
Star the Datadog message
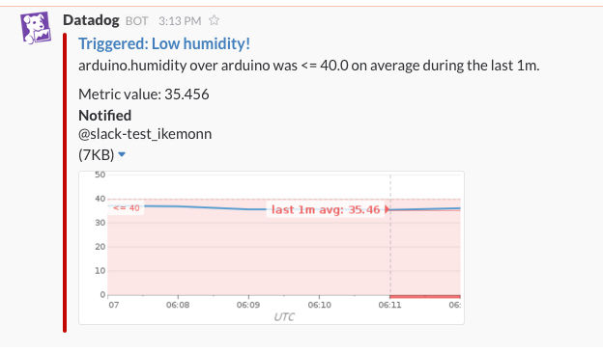point(215,20)
